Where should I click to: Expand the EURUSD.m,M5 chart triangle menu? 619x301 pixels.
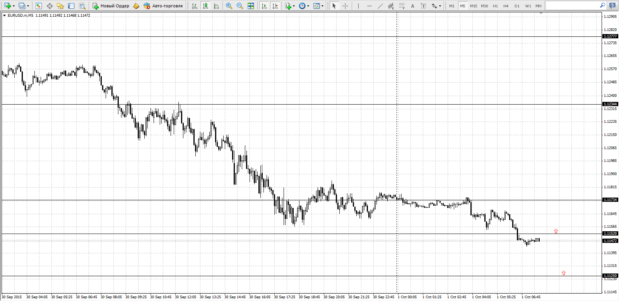tap(5, 15)
